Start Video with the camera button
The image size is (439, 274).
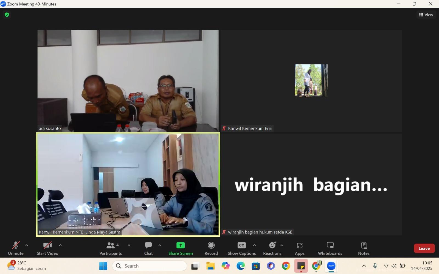[47, 248]
